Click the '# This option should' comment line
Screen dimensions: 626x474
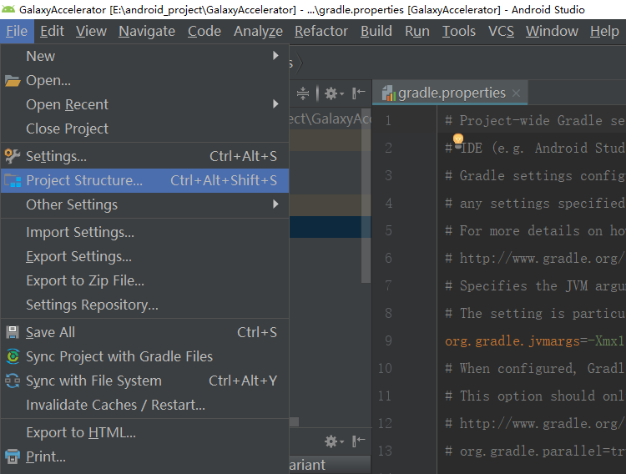tap(535, 396)
